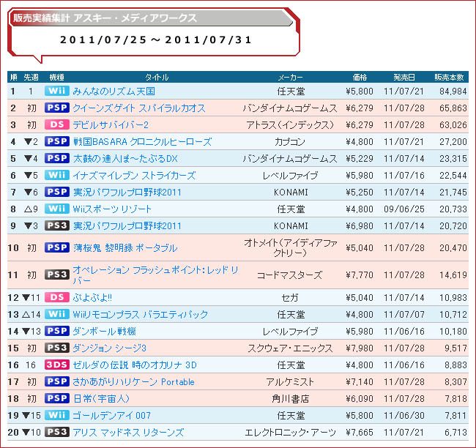Open the さかあがりハリケーン Portable link
The width and height of the screenshot is (476, 448).
[x=133, y=382]
